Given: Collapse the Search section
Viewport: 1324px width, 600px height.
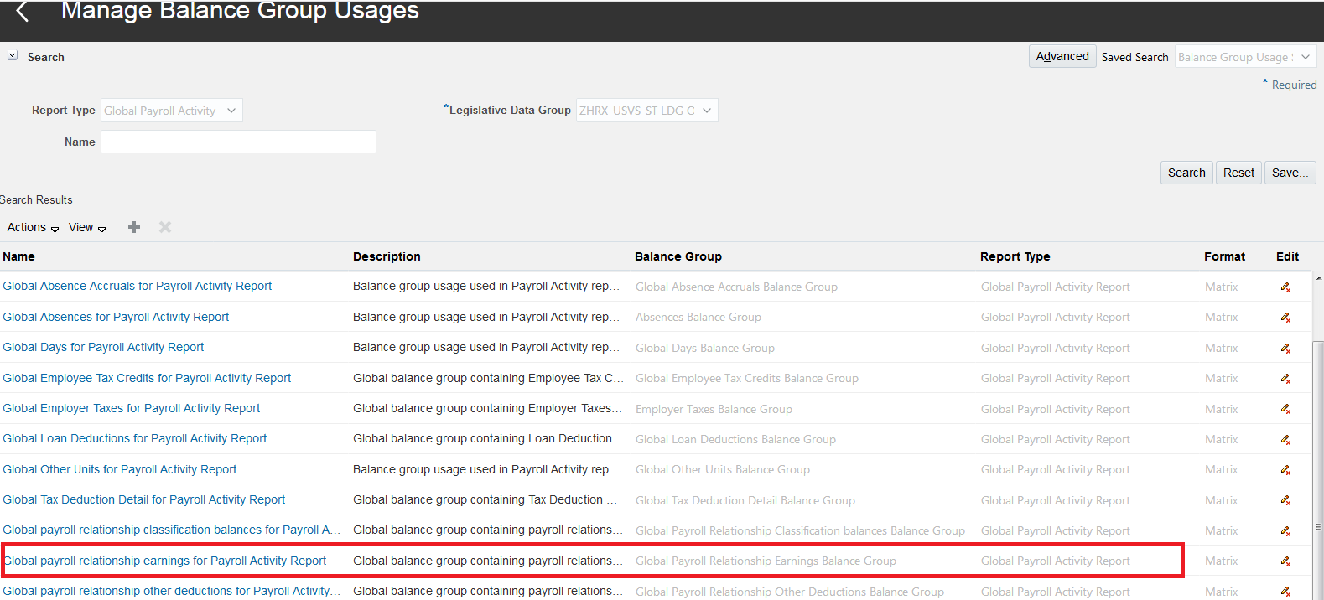Looking at the screenshot, I should tap(13, 56).
